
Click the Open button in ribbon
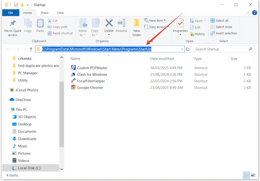point(198,21)
